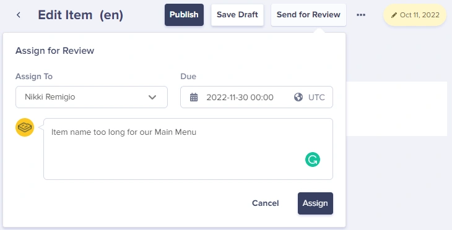Change the UTC timezone selection

[x=316, y=97]
